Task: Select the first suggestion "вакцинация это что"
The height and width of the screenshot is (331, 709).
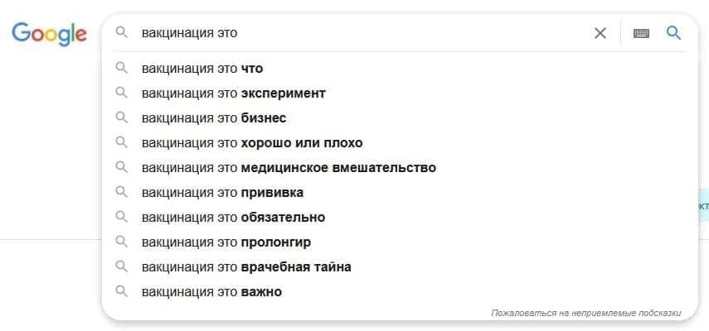Action: pyautogui.click(x=202, y=69)
